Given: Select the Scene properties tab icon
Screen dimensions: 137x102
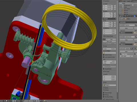Looking at the screenshot, I should pyautogui.click(x=127, y=16).
